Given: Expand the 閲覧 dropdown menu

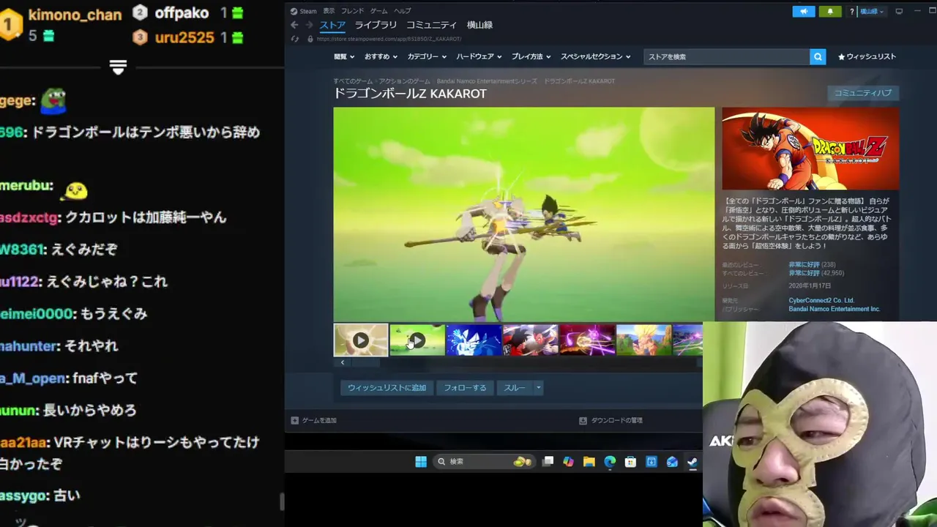Looking at the screenshot, I should pos(344,56).
